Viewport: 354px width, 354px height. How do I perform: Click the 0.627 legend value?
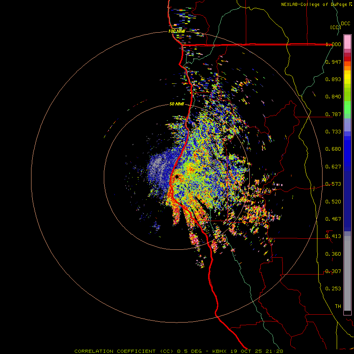coord(333,167)
